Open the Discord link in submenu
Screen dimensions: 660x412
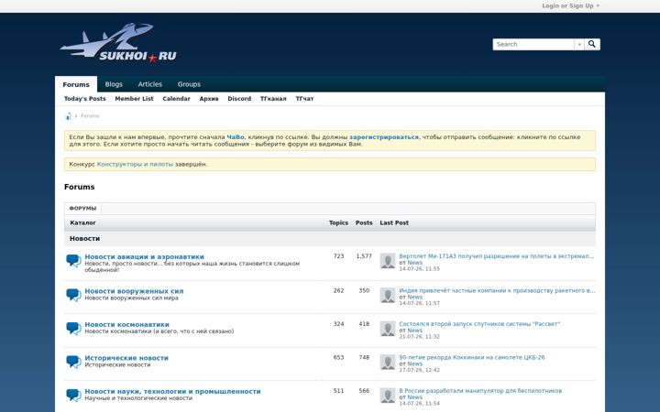pos(239,99)
